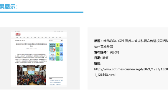Click the search button beside the search box
The image size is (168, 106).
pyautogui.click(x=62, y=40)
